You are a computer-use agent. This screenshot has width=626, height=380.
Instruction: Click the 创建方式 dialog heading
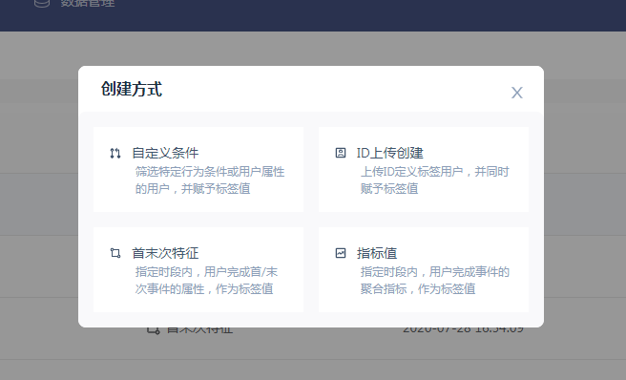pos(132,89)
